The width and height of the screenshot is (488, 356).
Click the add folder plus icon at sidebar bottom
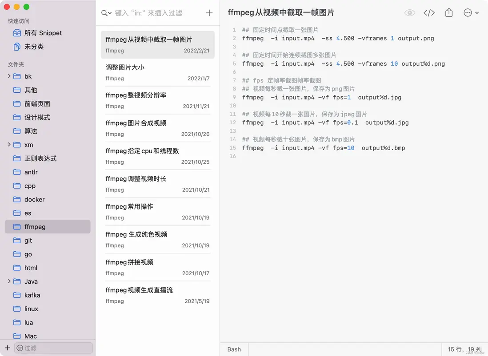(x=8, y=348)
